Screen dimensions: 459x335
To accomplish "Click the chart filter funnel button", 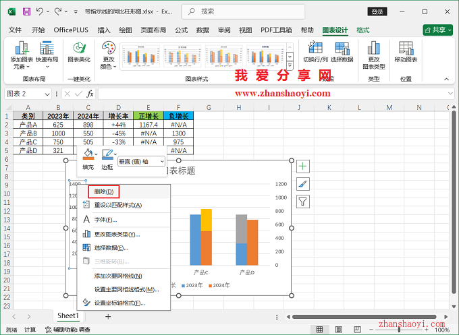I will (x=302, y=201).
